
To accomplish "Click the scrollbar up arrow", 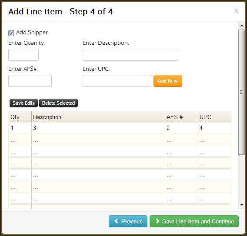I will click(x=242, y=26).
